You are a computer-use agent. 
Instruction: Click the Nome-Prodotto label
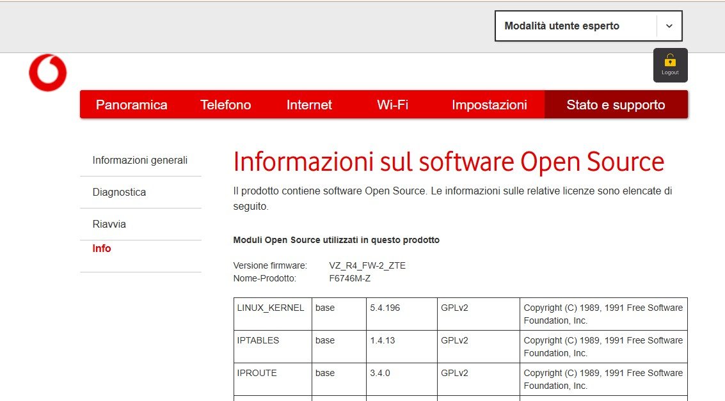(264, 279)
